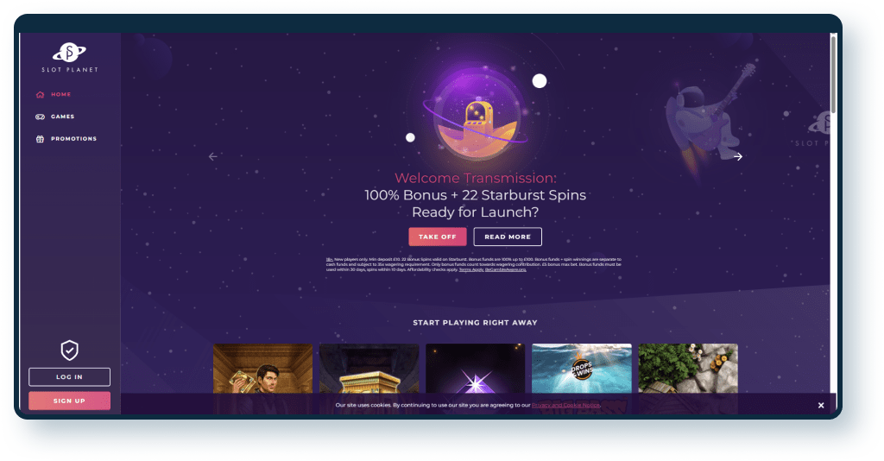Click the Promotions gift icon in sidebar
Image resolution: width=884 pixels, height=461 pixels.
40,139
